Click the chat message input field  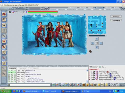coord(30,85)
